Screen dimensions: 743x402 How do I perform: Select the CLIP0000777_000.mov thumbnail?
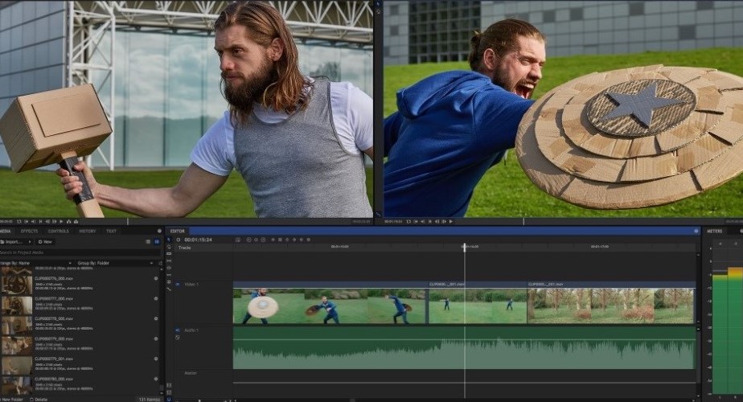coord(17,305)
